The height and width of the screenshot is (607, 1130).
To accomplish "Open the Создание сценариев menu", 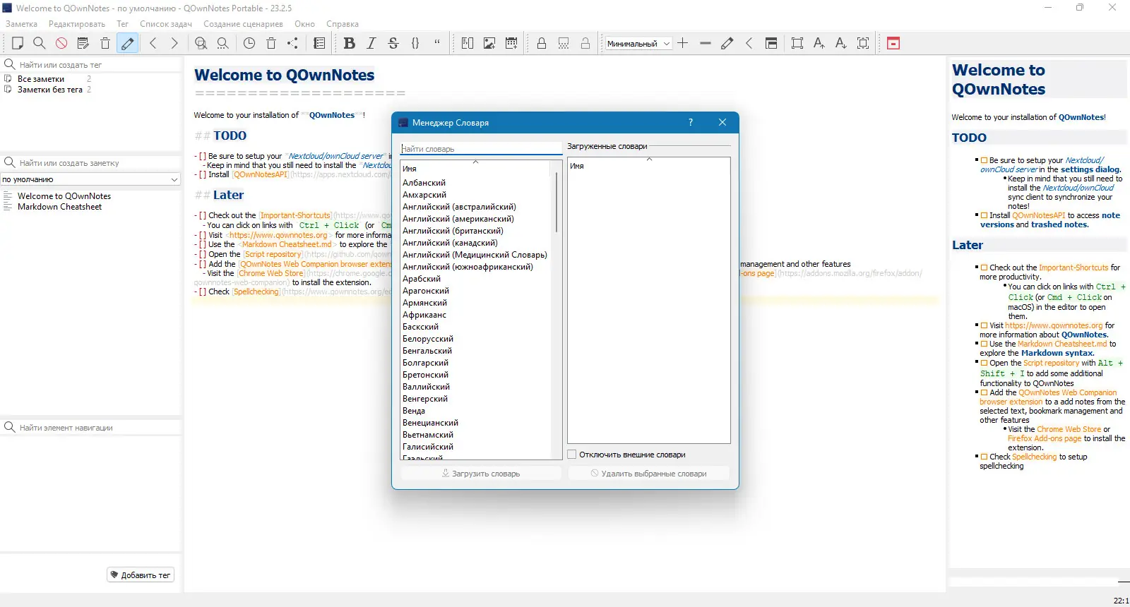I will [243, 24].
